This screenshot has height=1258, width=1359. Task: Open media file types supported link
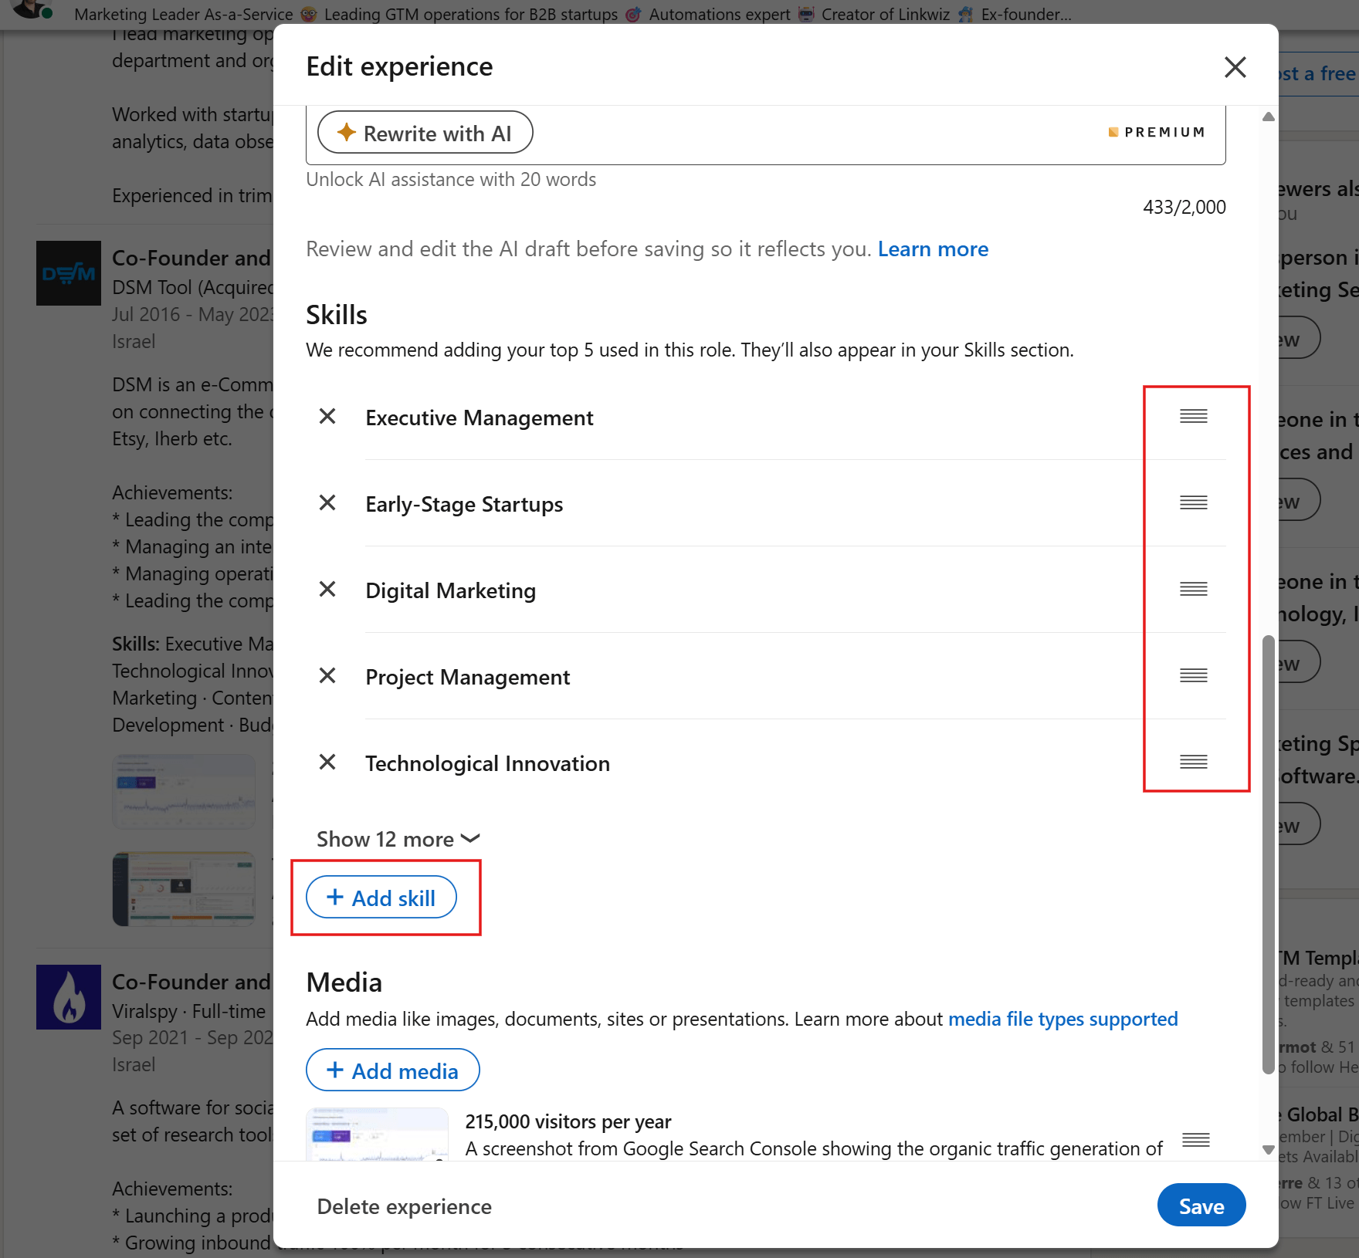pos(1063,1020)
